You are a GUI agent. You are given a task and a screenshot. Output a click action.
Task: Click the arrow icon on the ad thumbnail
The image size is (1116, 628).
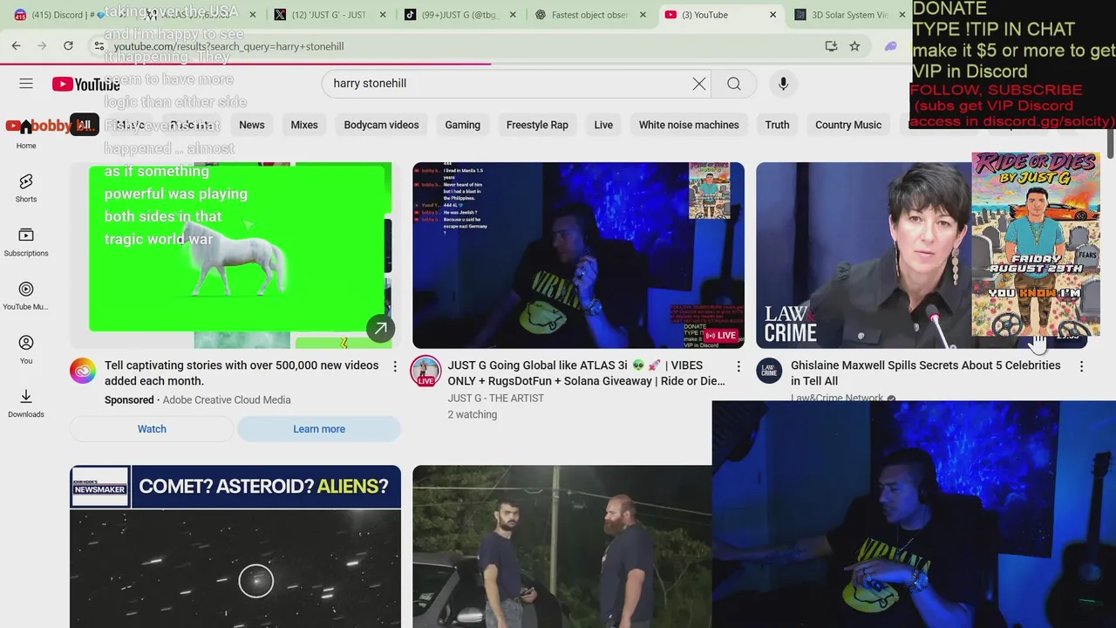coord(380,329)
